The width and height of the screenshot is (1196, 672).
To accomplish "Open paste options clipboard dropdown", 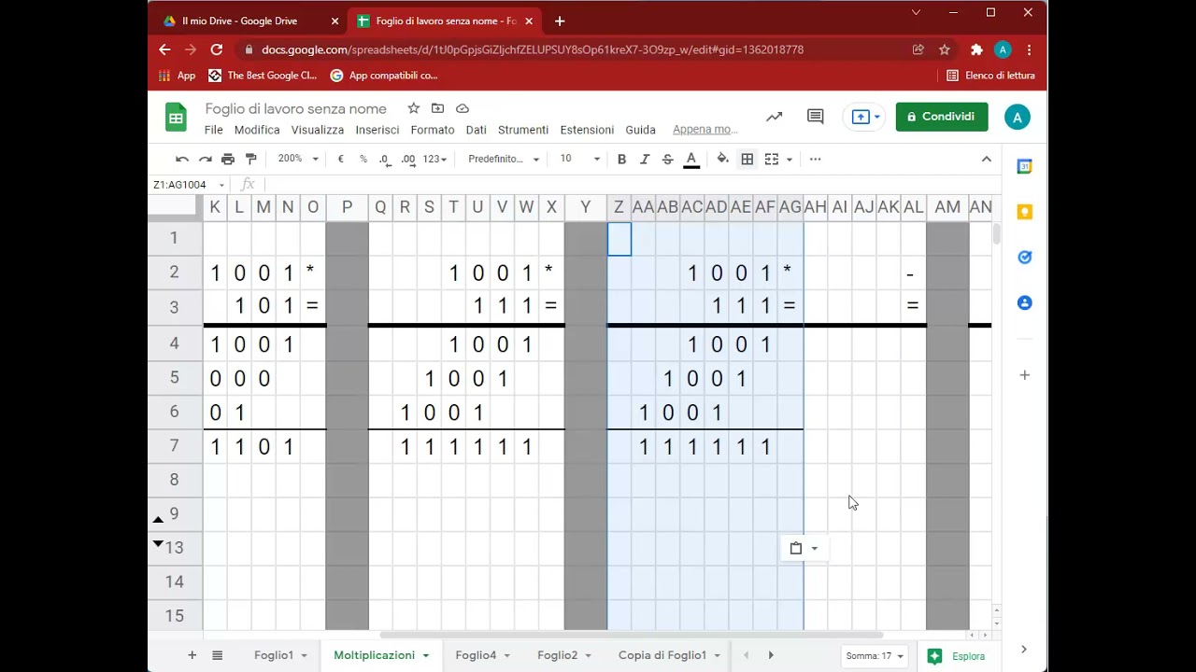I will pos(804,549).
